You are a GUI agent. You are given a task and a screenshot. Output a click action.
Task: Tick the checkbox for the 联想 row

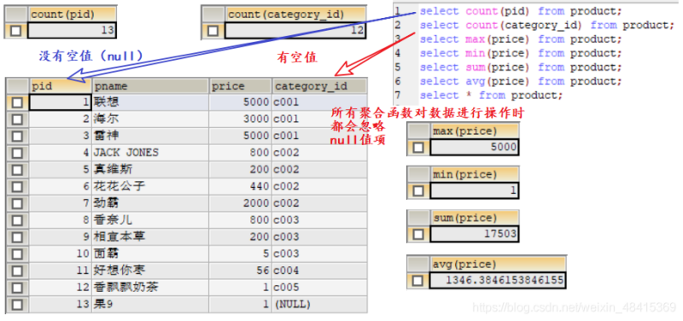pyautogui.click(x=17, y=102)
